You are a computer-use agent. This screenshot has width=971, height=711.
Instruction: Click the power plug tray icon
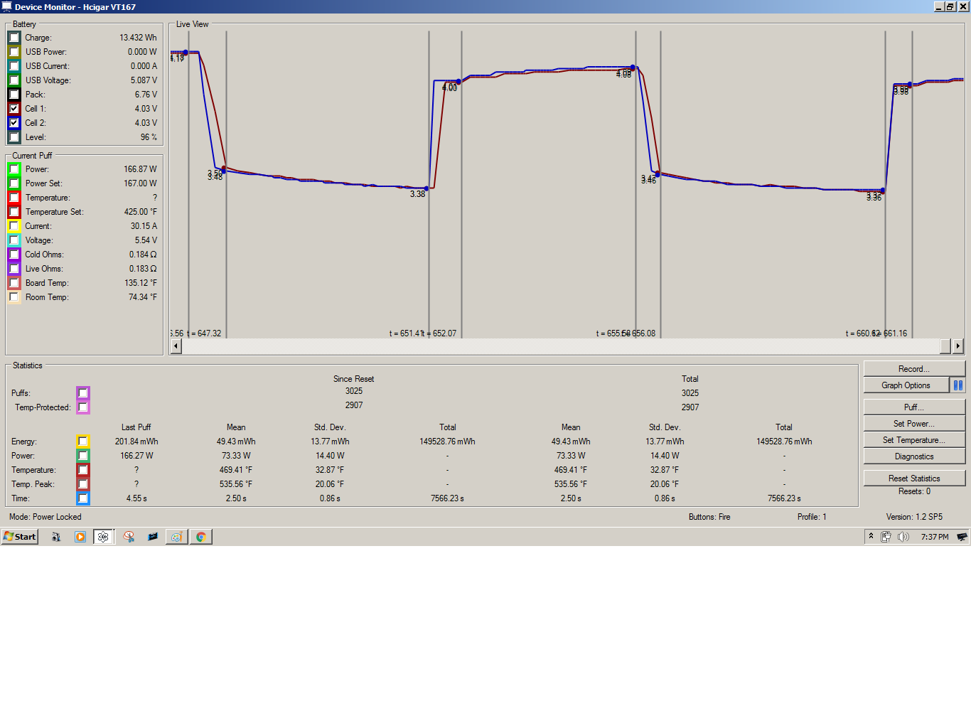886,537
